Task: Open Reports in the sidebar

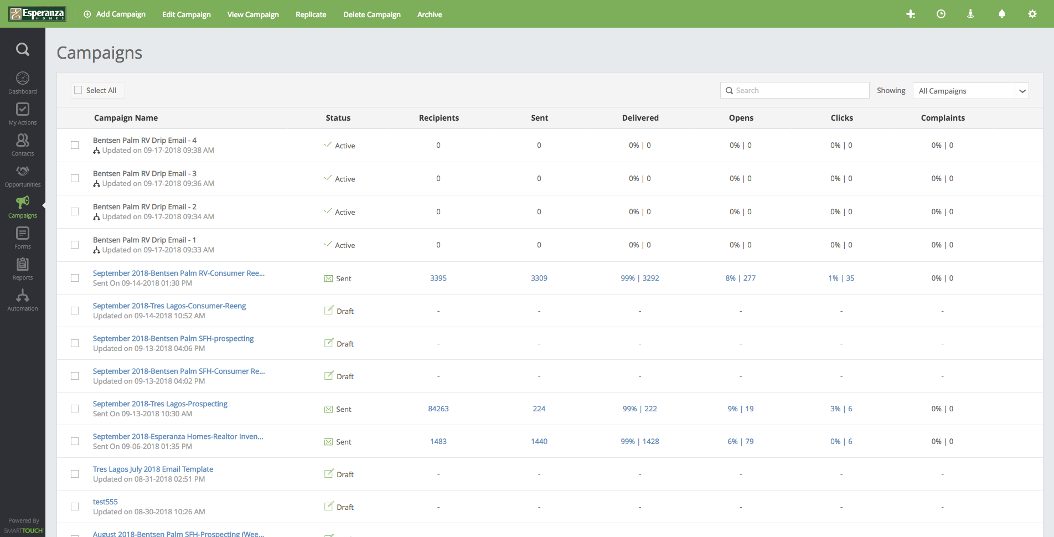Action: [23, 268]
